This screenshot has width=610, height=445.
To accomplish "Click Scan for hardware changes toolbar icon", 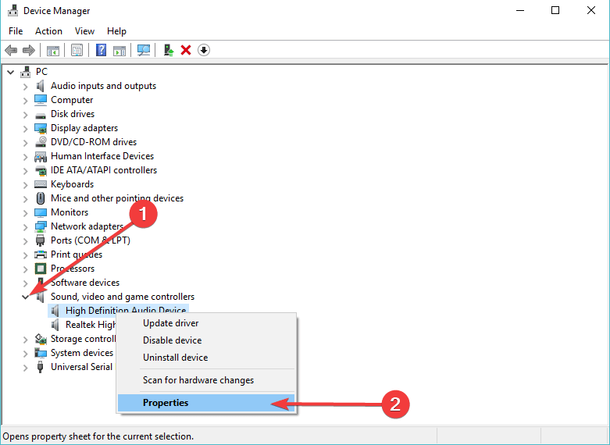I will point(144,50).
